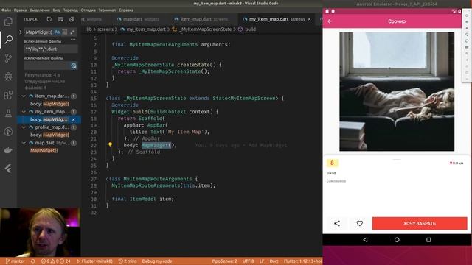The image size is (472, 265).
Task: Switch to the item_map.dart screens tab
Action: point(201,19)
